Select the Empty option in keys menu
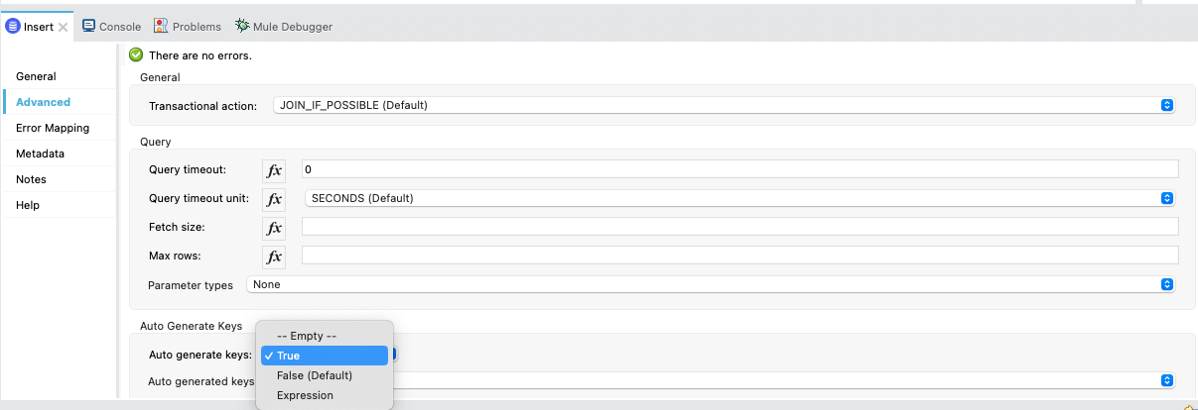Viewport: 1198px width, 410px height. (307, 336)
